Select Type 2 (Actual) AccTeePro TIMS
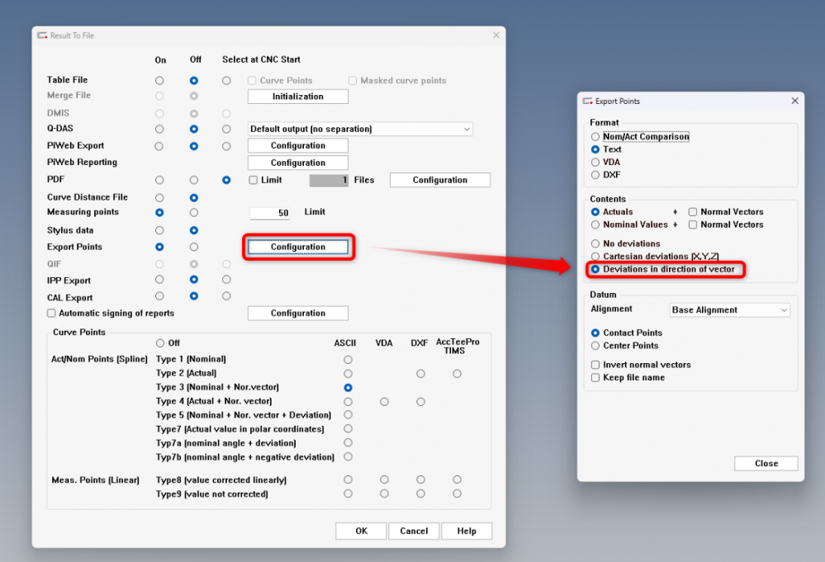Screen dimensions: 825x562 pyautogui.click(x=457, y=373)
